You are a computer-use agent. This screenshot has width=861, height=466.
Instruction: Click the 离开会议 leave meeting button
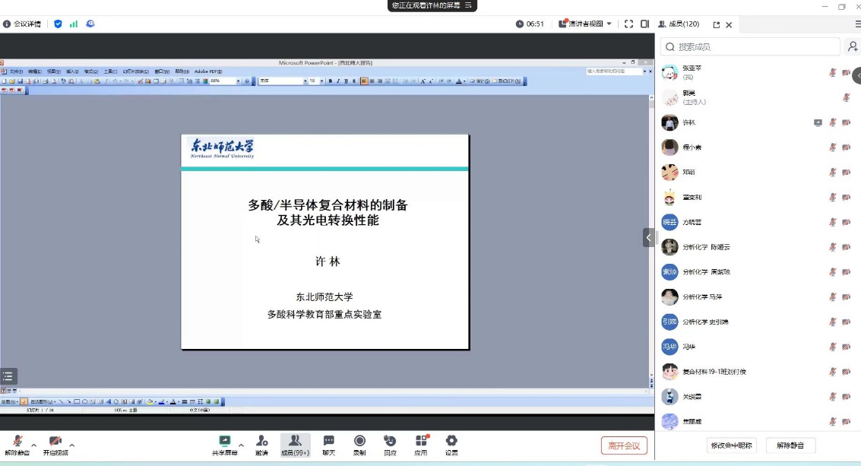coord(624,445)
